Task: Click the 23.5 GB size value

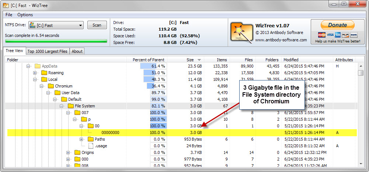Action: point(194,66)
